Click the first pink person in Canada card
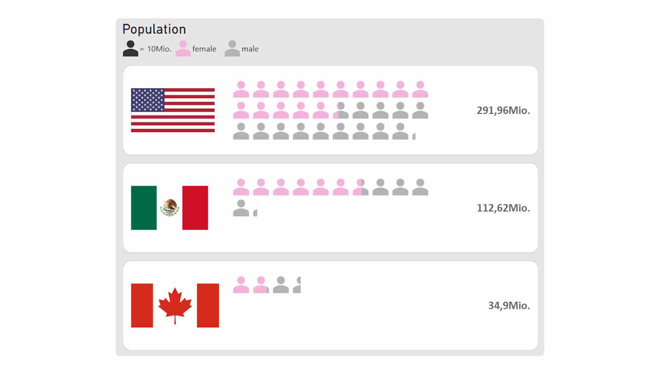Screen dimensions: 665x374 [x=241, y=285]
